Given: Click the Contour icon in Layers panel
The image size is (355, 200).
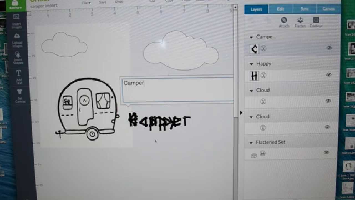Looking at the screenshot, I should 316,22.
